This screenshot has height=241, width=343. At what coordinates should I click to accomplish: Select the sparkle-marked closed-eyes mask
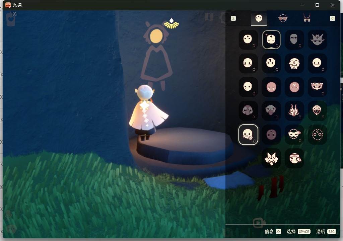[271, 39]
